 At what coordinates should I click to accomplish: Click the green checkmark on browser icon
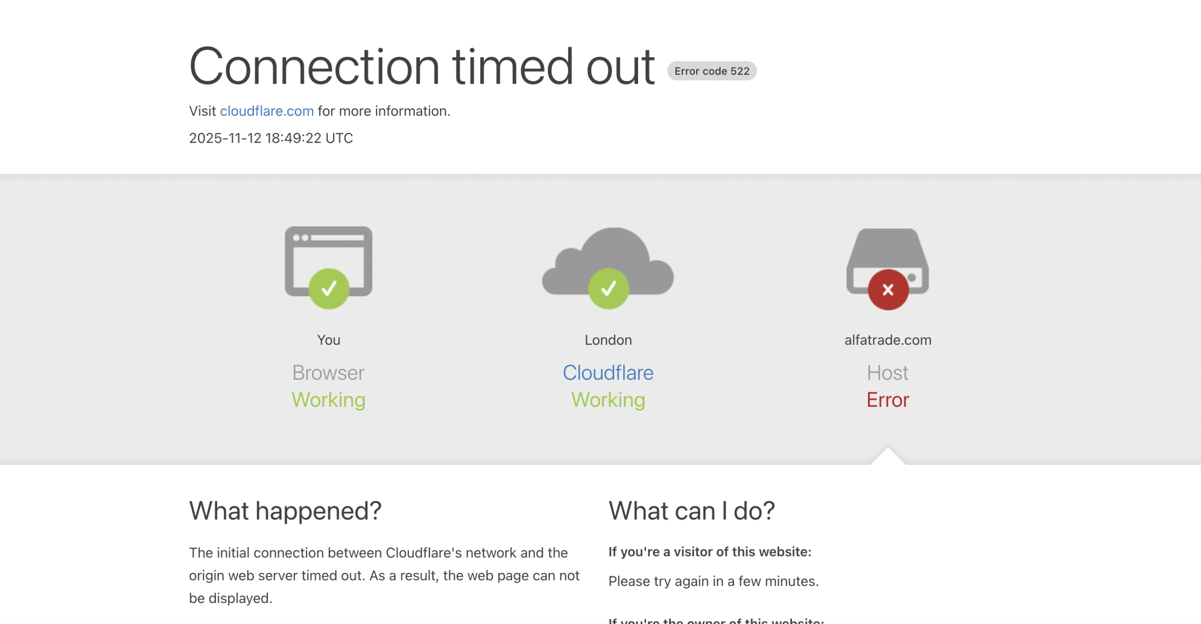pos(329,289)
